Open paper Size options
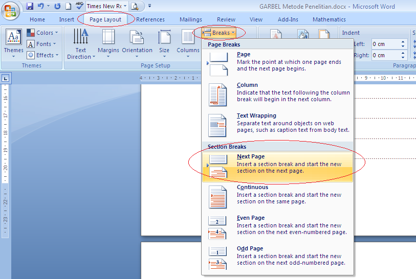 164,43
